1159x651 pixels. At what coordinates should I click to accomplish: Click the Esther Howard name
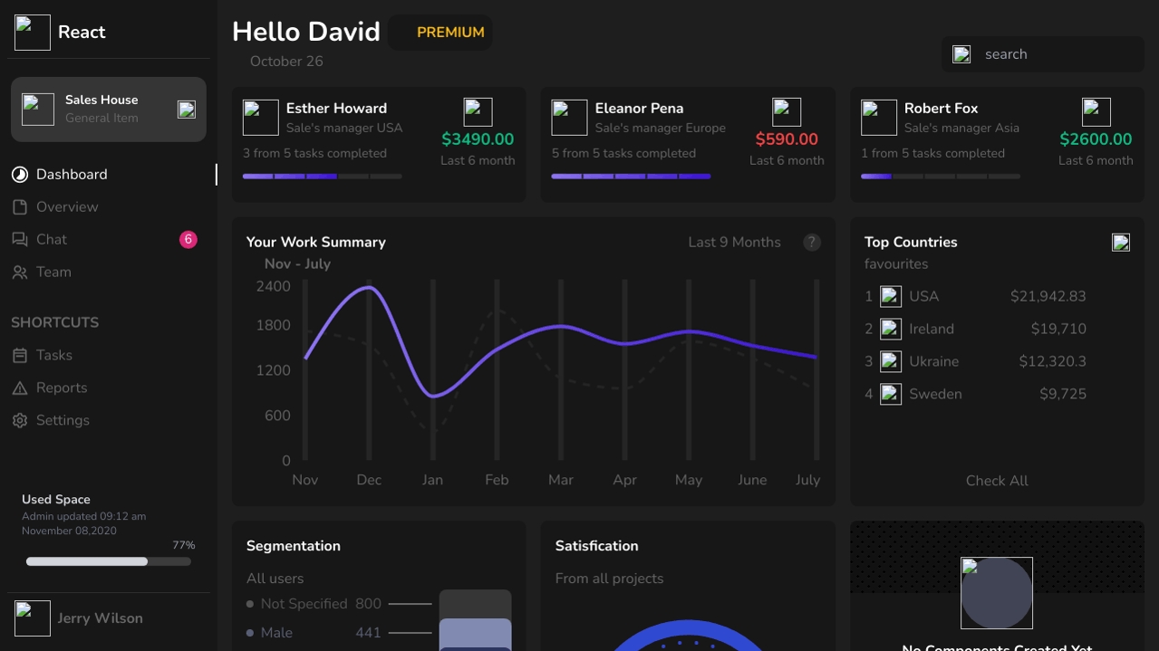(336, 109)
